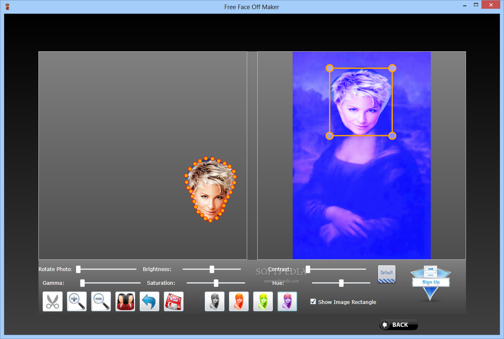Close the Free Face Off Maker window
Screen dimensions: 504x339
[x=491, y=5]
